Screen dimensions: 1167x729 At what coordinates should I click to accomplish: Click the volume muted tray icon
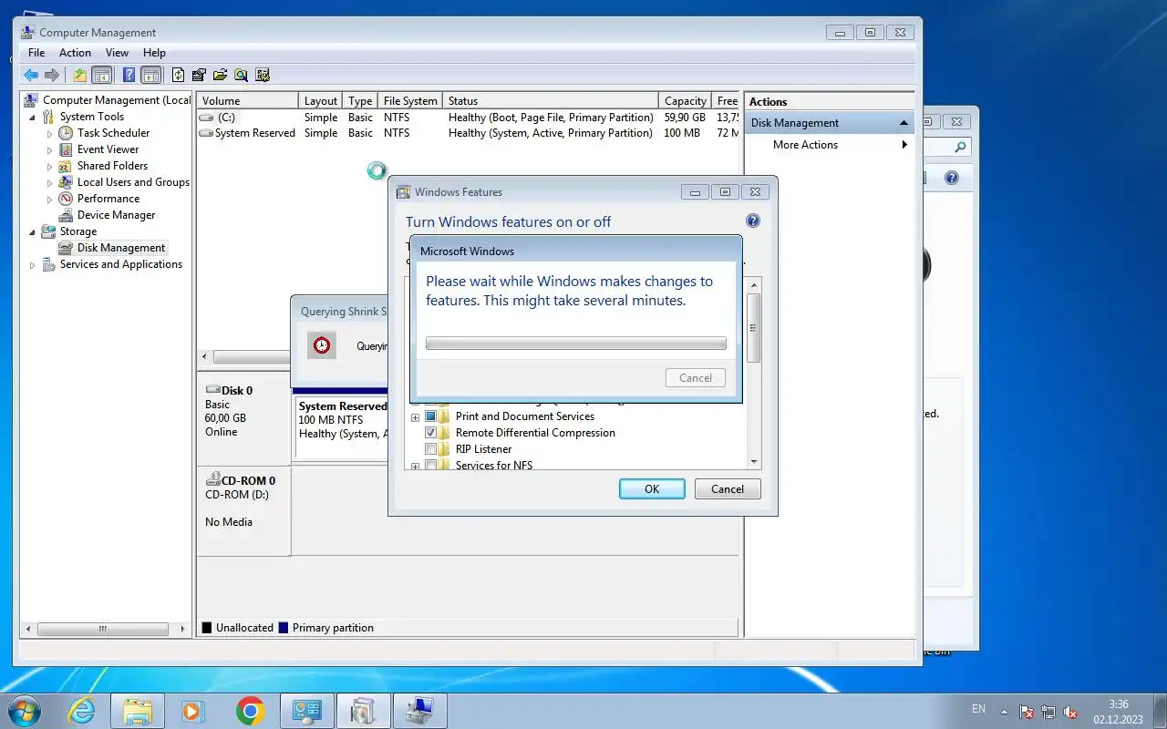click(1070, 712)
